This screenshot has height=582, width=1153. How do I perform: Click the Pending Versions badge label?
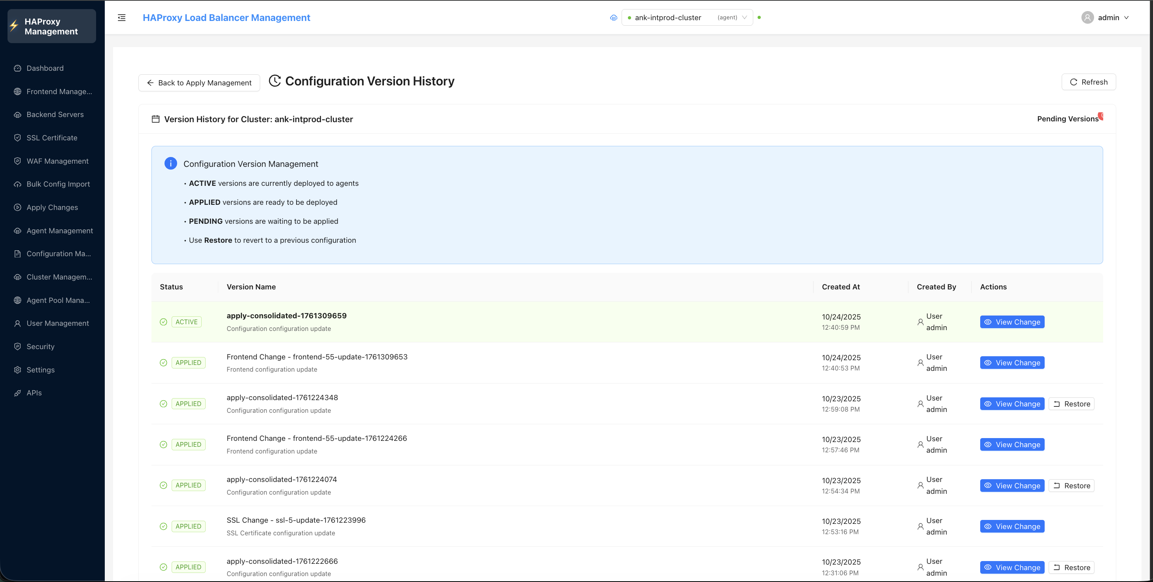pos(1068,119)
